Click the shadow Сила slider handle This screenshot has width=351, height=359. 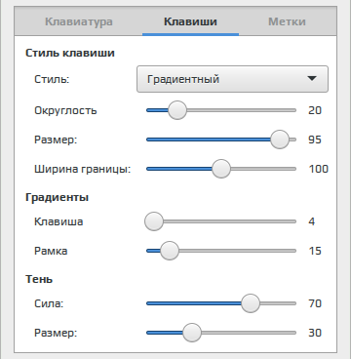251,303
